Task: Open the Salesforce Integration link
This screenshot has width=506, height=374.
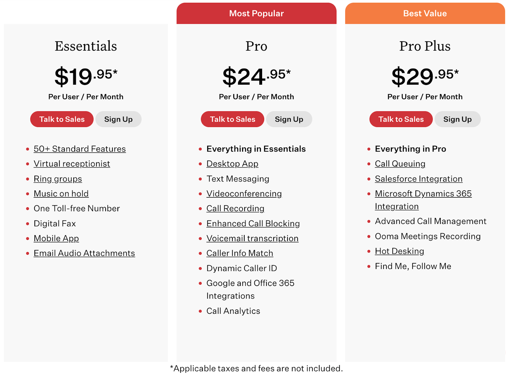Action: [419, 179]
